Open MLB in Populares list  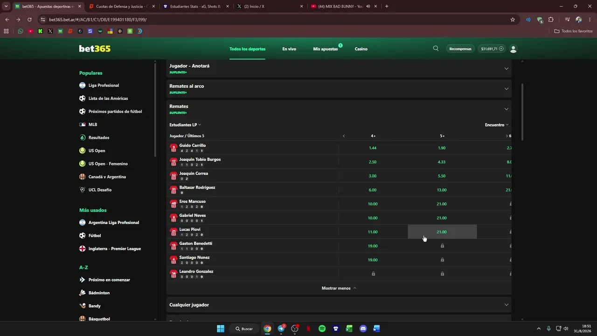(x=93, y=125)
